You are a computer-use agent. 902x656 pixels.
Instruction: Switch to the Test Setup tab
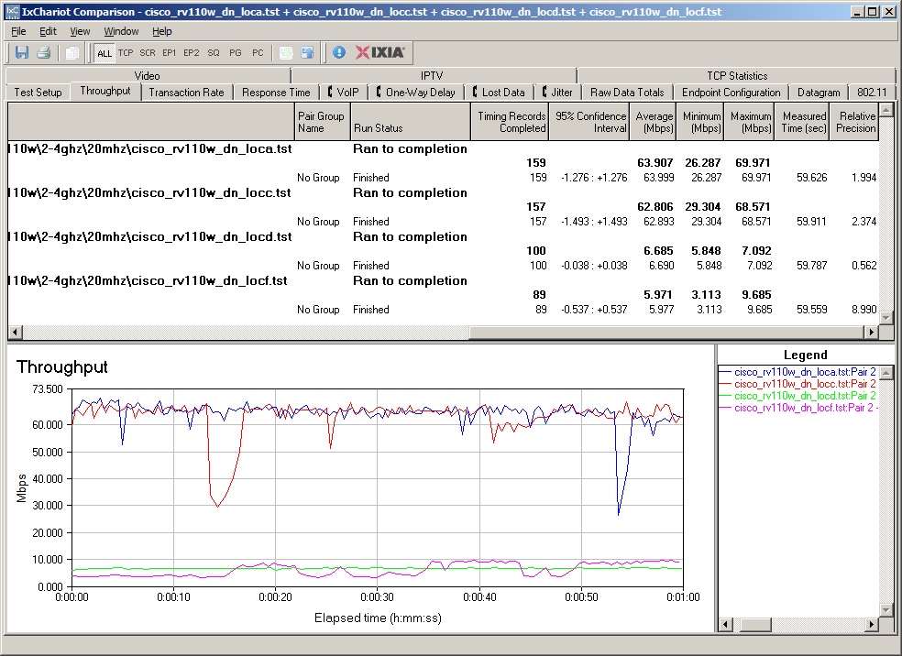(x=38, y=92)
